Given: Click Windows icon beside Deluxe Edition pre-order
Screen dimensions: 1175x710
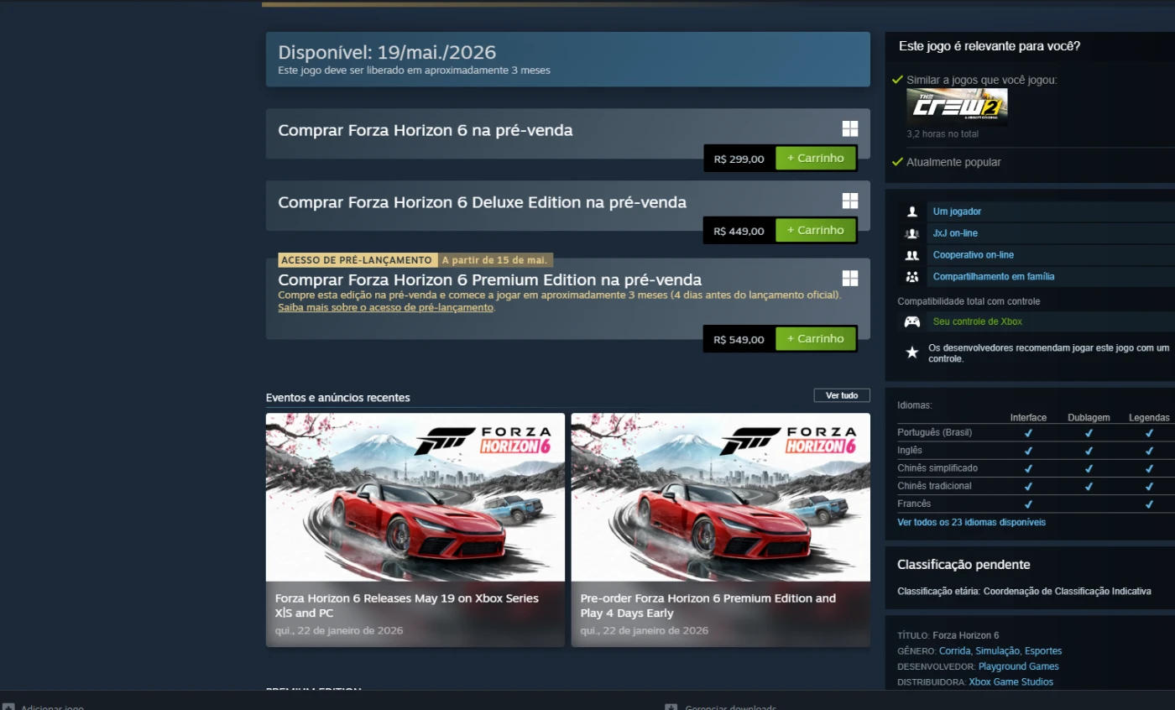Looking at the screenshot, I should click(x=849, y=201).
